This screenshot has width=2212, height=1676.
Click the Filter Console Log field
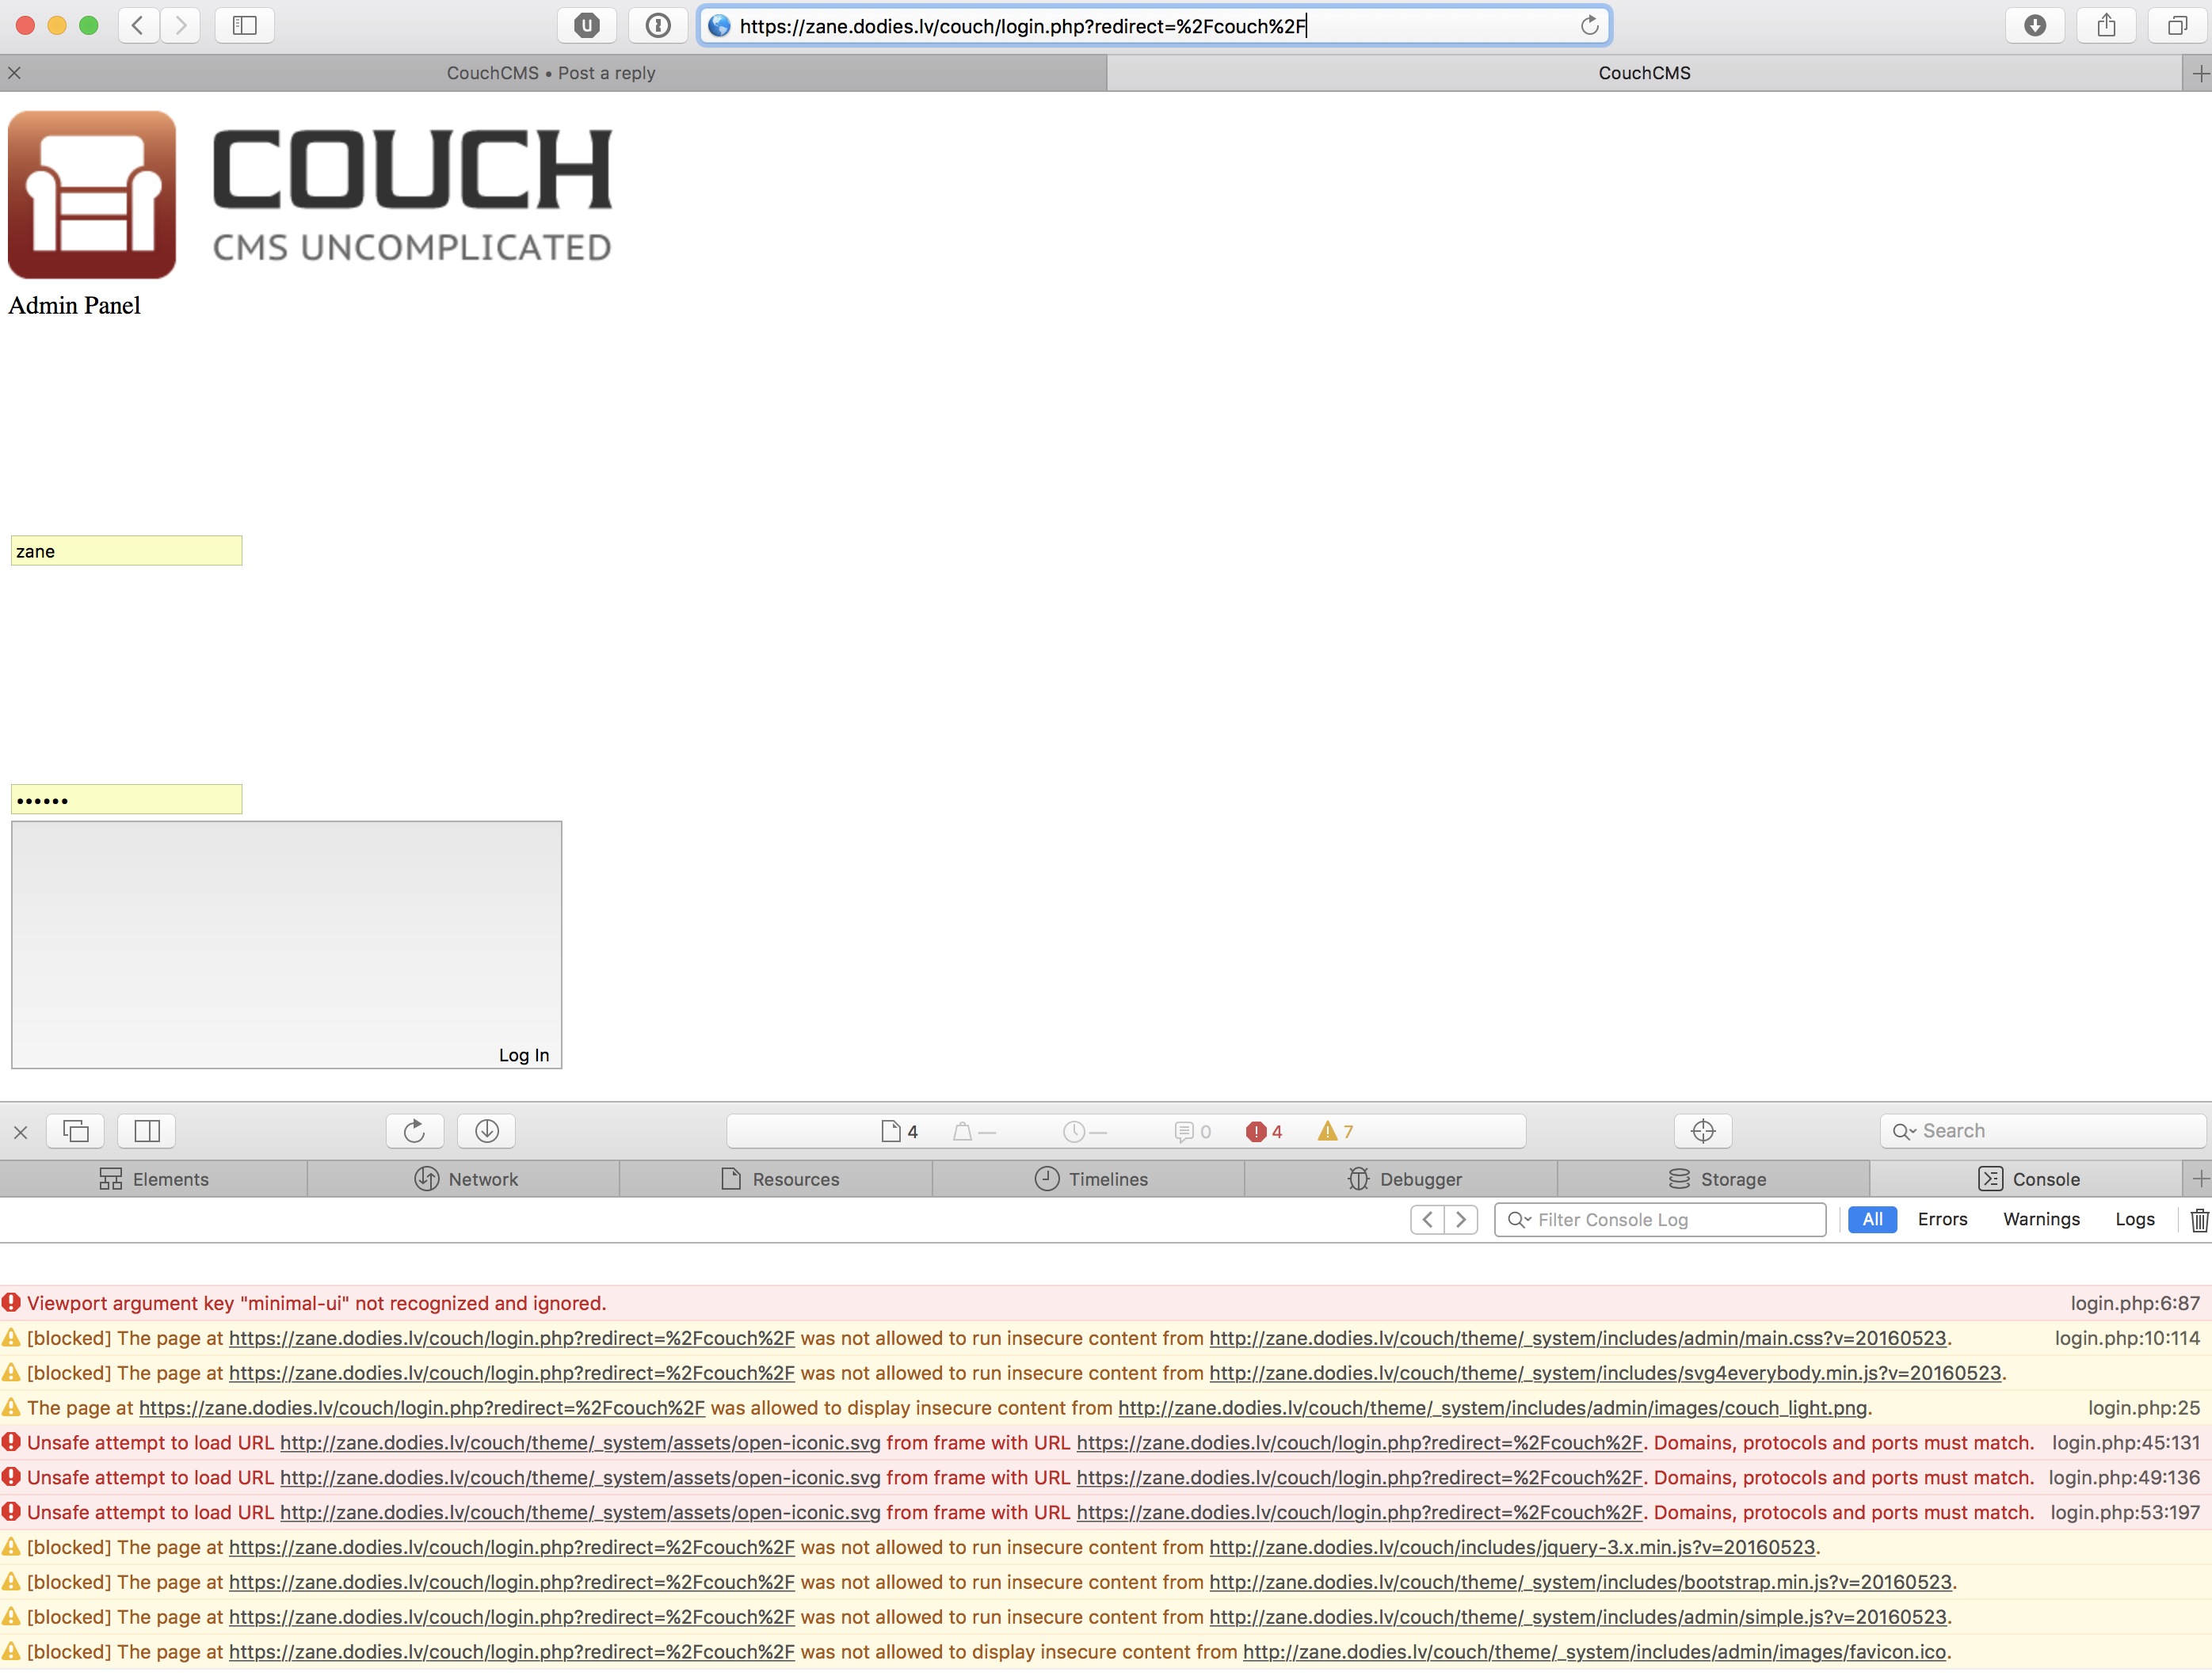1660,1220
